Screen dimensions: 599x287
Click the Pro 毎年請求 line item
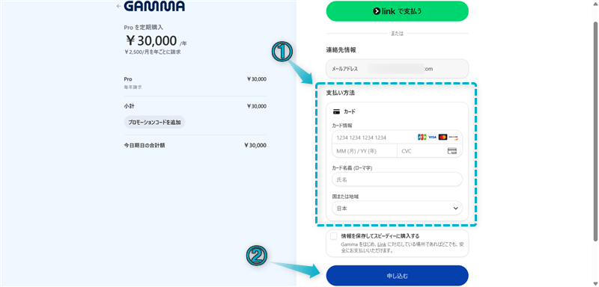195,83
